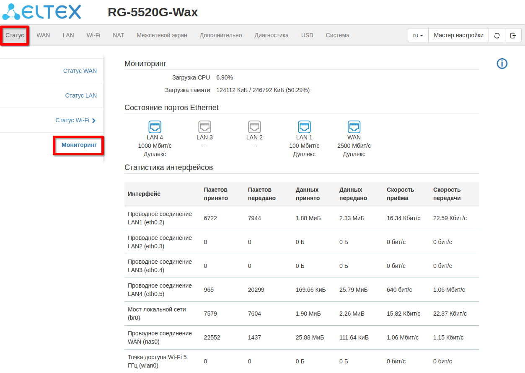The width and height of the screenshot is (525, 373).
Task: Click the refresh icon in top bar
Action: point(497,36)
